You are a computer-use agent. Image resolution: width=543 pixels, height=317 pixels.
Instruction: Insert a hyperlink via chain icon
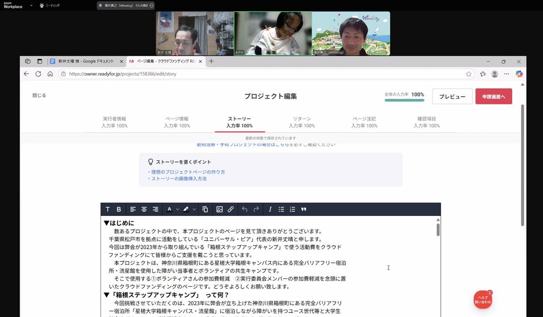pos(231,209)
